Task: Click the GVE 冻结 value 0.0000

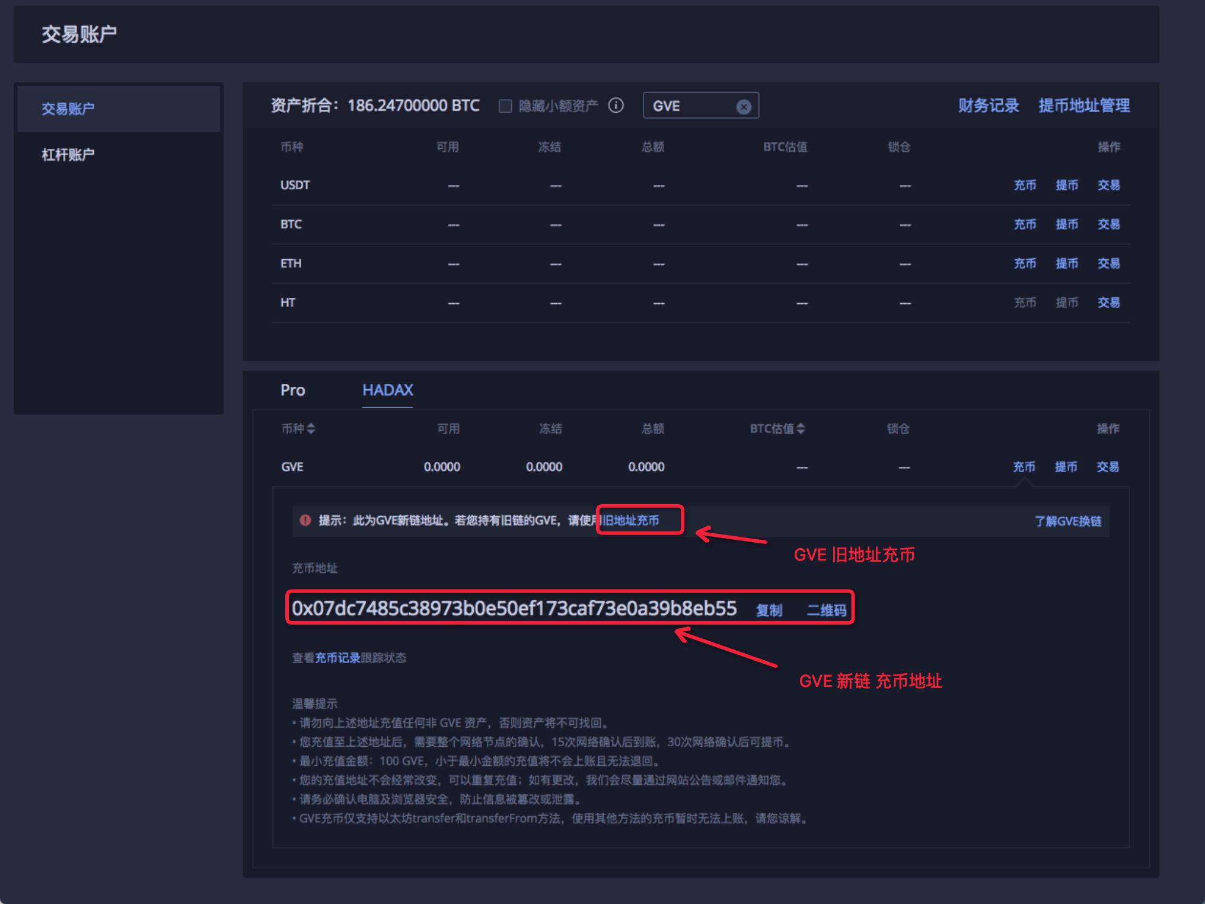Action: click(544, 467)
